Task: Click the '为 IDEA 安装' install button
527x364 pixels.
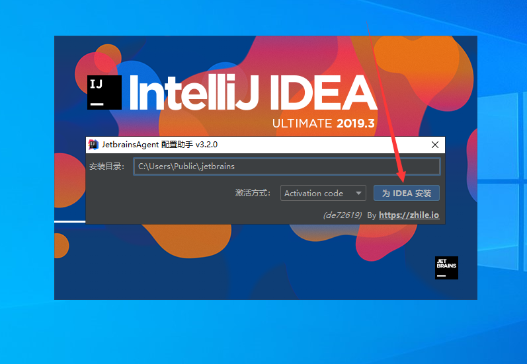Action: click(407, 193)
